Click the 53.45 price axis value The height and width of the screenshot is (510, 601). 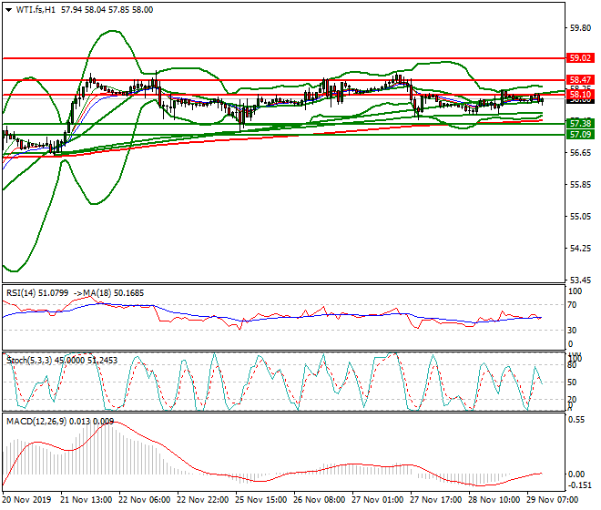coord(580,280)
